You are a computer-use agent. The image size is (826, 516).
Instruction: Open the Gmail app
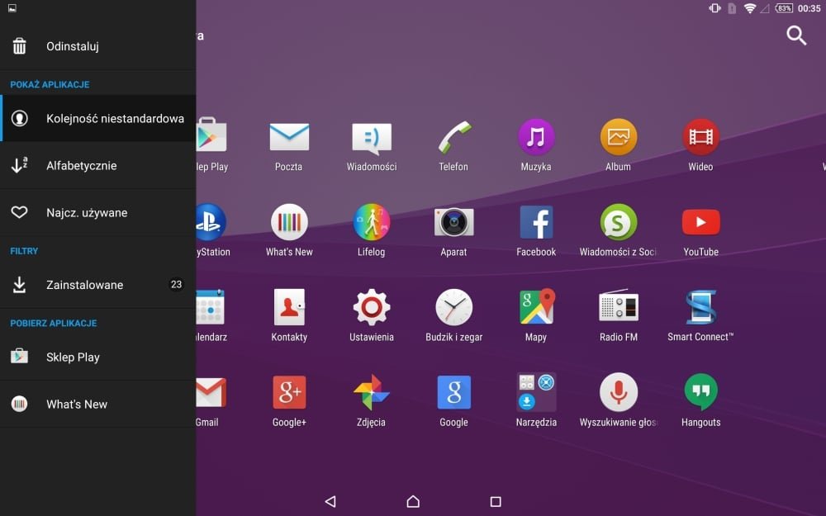(x=211, y=392)
